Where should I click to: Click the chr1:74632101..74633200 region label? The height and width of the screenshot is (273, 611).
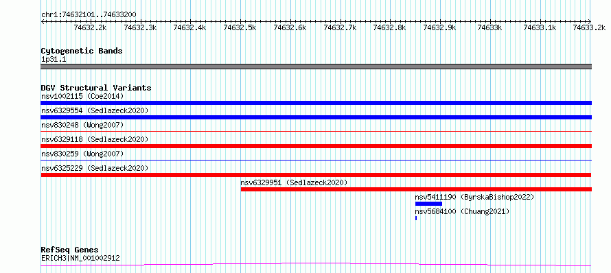[x=89, y=15]
